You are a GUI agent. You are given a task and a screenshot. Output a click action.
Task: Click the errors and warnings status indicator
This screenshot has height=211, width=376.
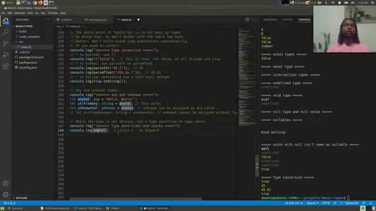point(9,203)
